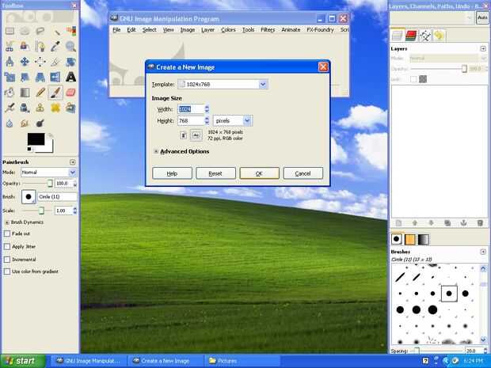Image resolution: width=491 pixels, height=368 pixels.
Task: Select the Pencil tool
Action: pyautogui.click(x=40, y=93)
